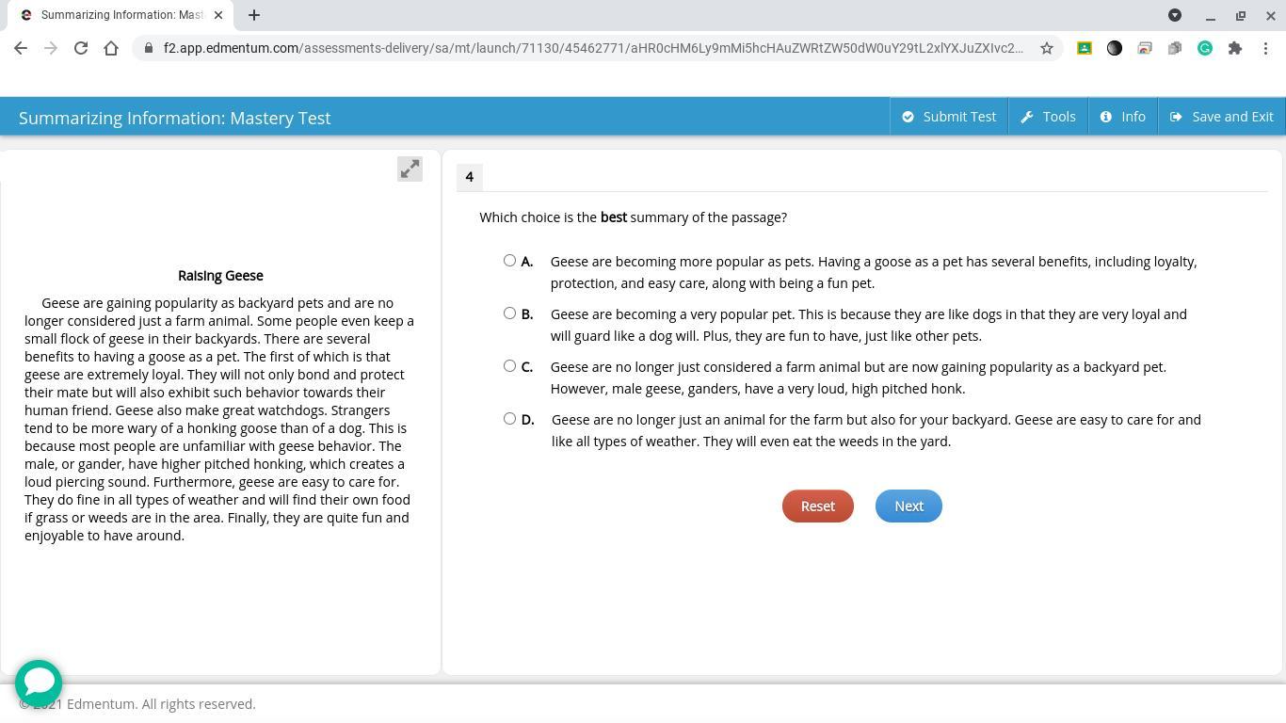1286x723 pixels.
Task: Click the answer A text about pets' benefits
Action: tap(874, 272)
